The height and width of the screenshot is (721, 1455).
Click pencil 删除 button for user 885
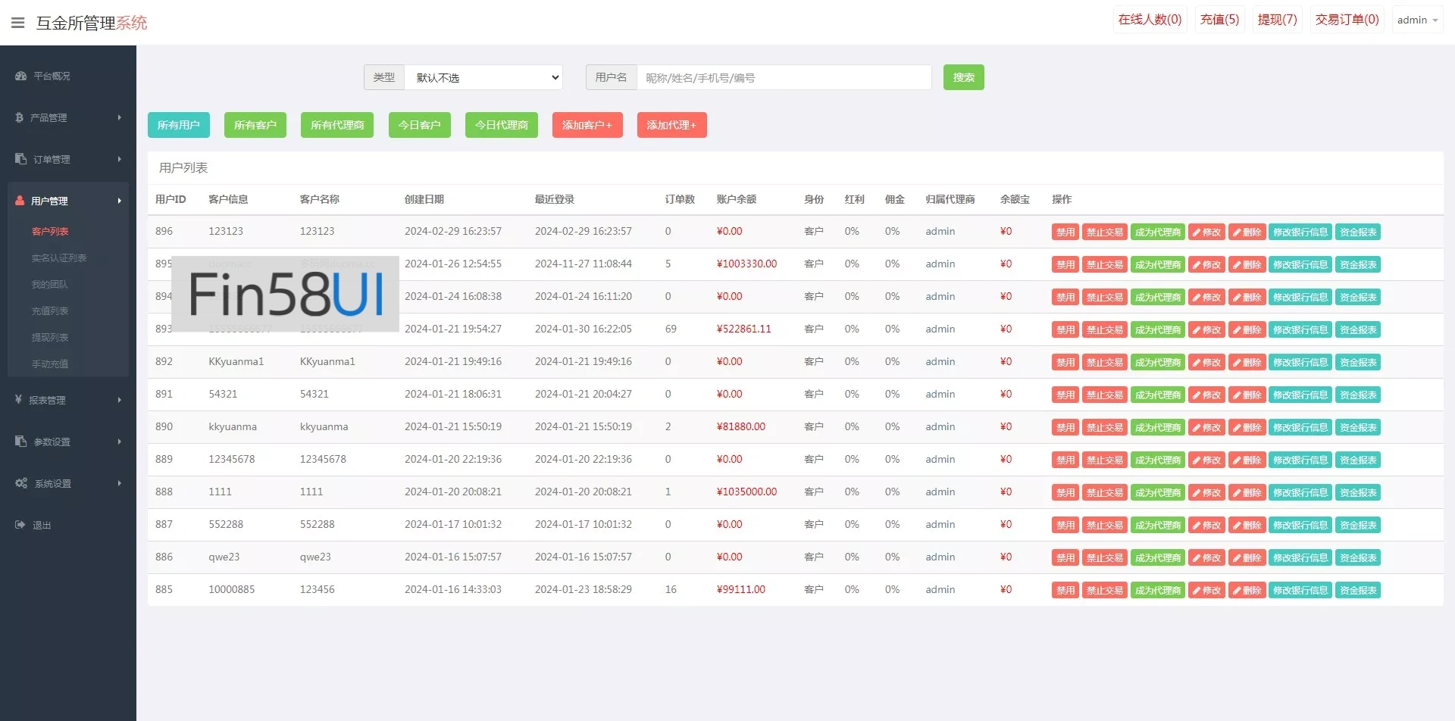tap(1247, 591)
